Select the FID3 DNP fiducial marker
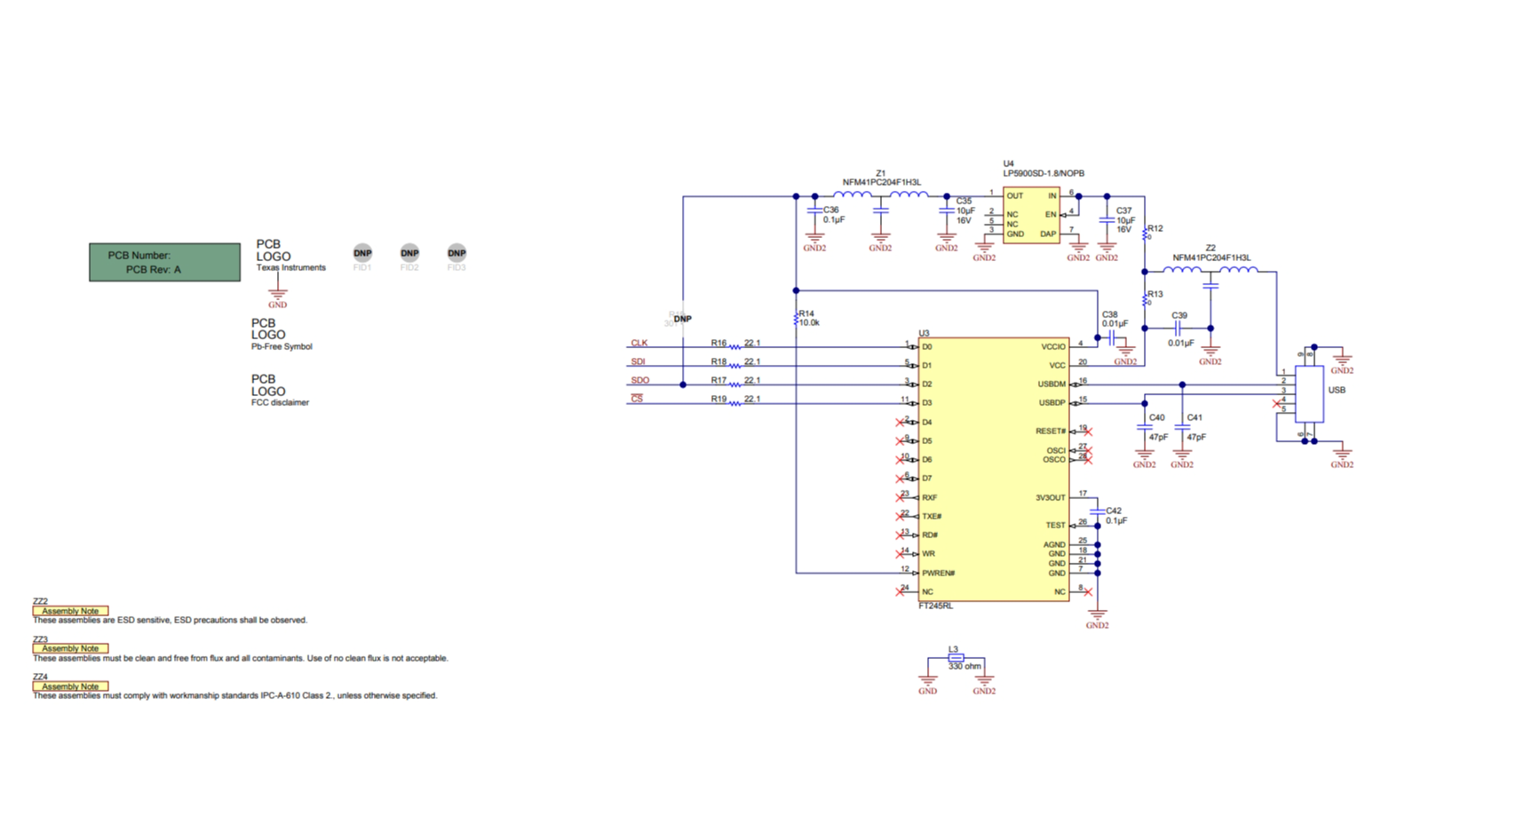 [456, 253]
